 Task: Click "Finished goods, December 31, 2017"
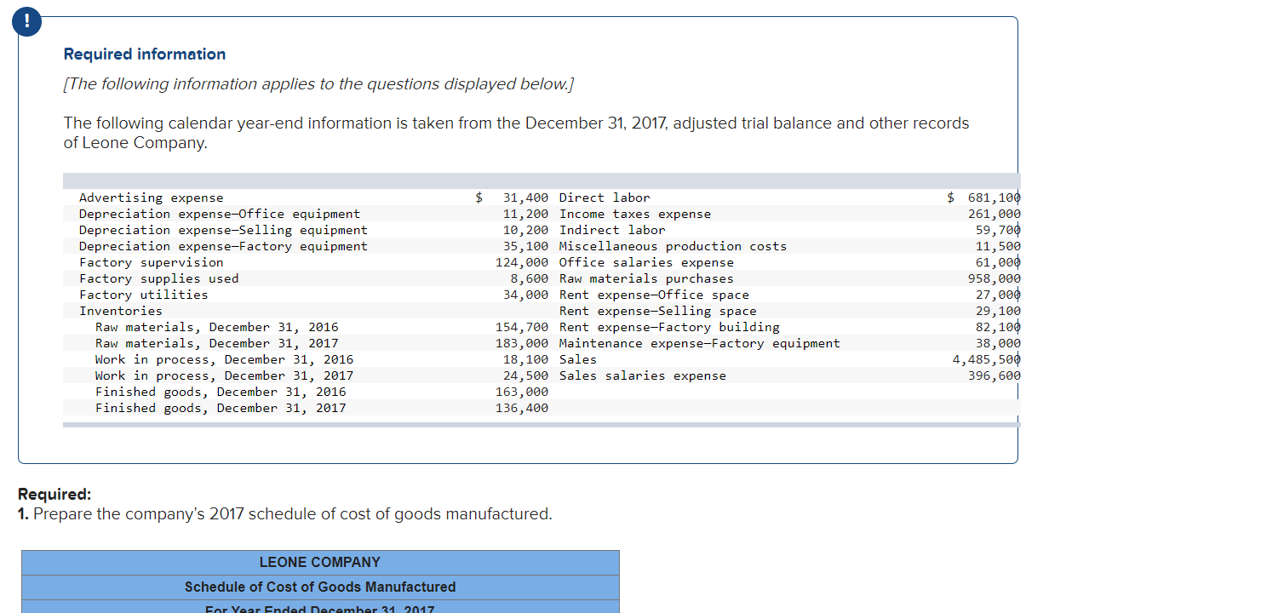click(221, 408)
